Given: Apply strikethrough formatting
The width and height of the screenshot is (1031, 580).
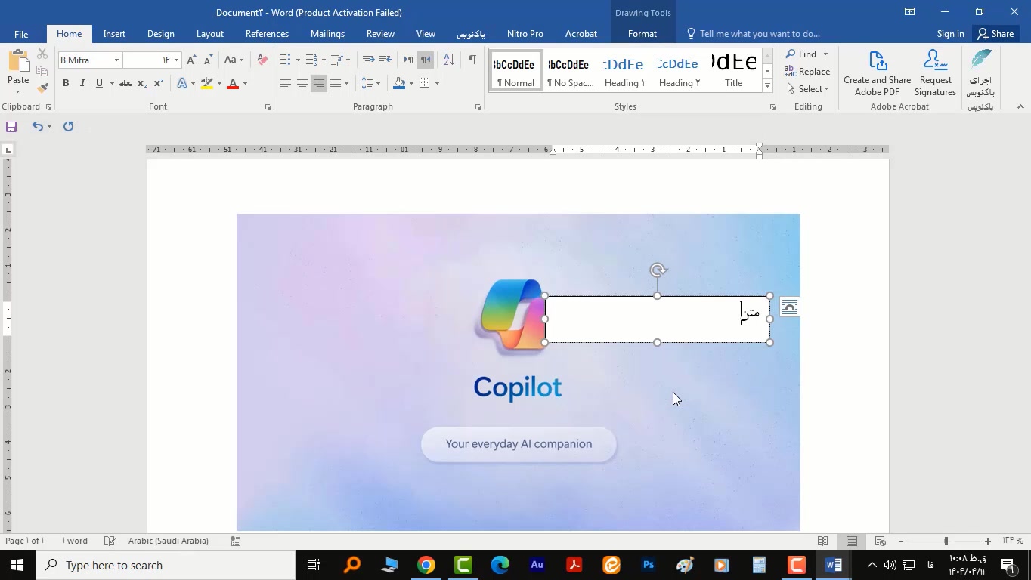Looking at the screenshot, I should tap(125, 83).
